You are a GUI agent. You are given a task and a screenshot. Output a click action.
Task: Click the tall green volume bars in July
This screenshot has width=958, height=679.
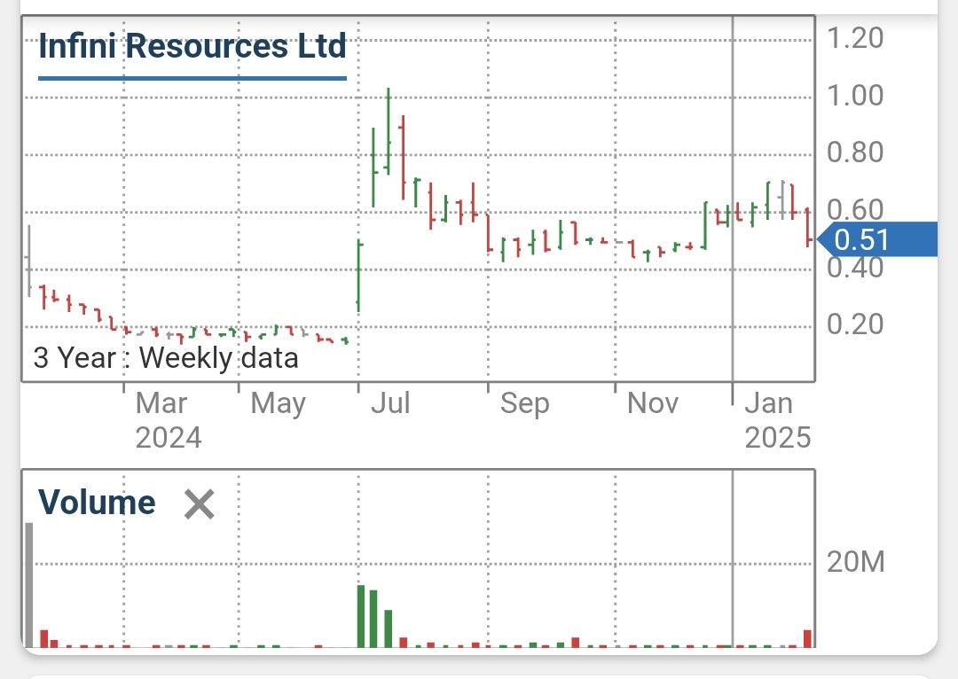click(x=367, y=616)
